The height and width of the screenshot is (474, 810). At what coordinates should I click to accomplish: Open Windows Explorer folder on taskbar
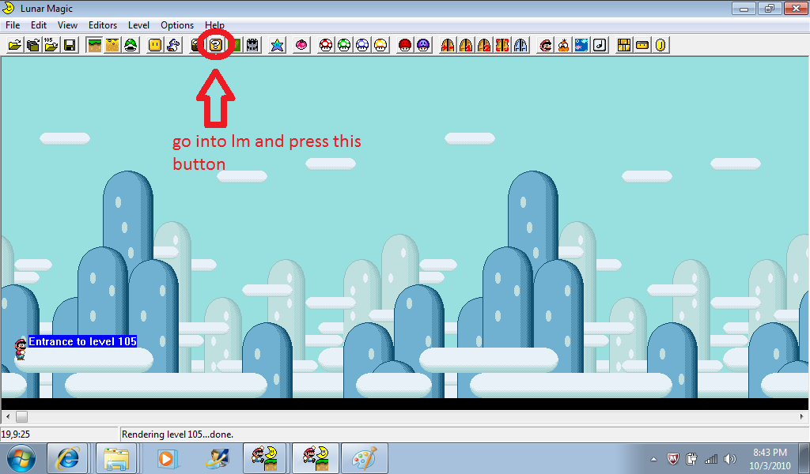click(x=116, y=458)
